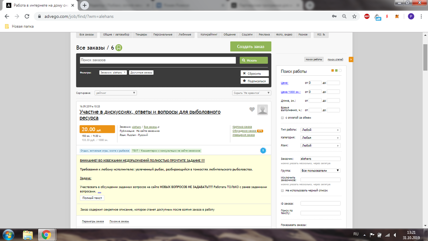Image resolution: width=428 pixels, height=241 pixels.
Task: Open the customer avatar thumbnail
Action: [x=263, y=110]
